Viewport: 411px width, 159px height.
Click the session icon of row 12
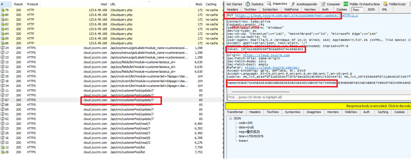pos(3,147)
